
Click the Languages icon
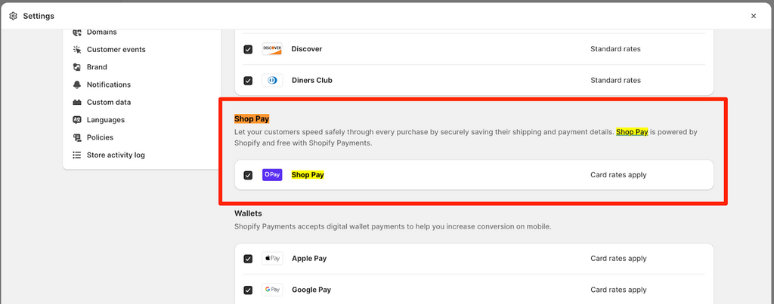tap(76, 120)
